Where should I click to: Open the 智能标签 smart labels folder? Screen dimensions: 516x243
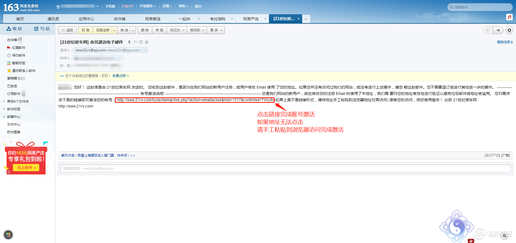19,63
